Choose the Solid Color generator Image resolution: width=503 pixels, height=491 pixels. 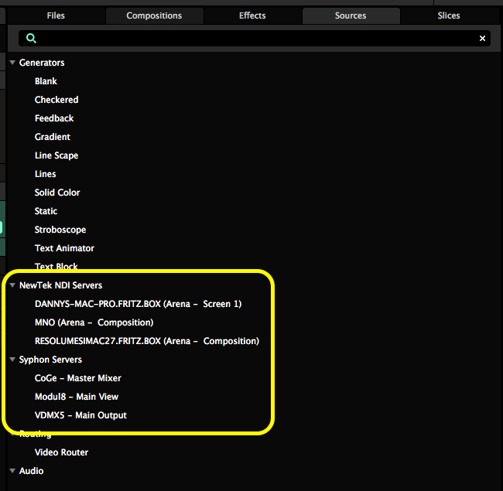click(57, 193)
